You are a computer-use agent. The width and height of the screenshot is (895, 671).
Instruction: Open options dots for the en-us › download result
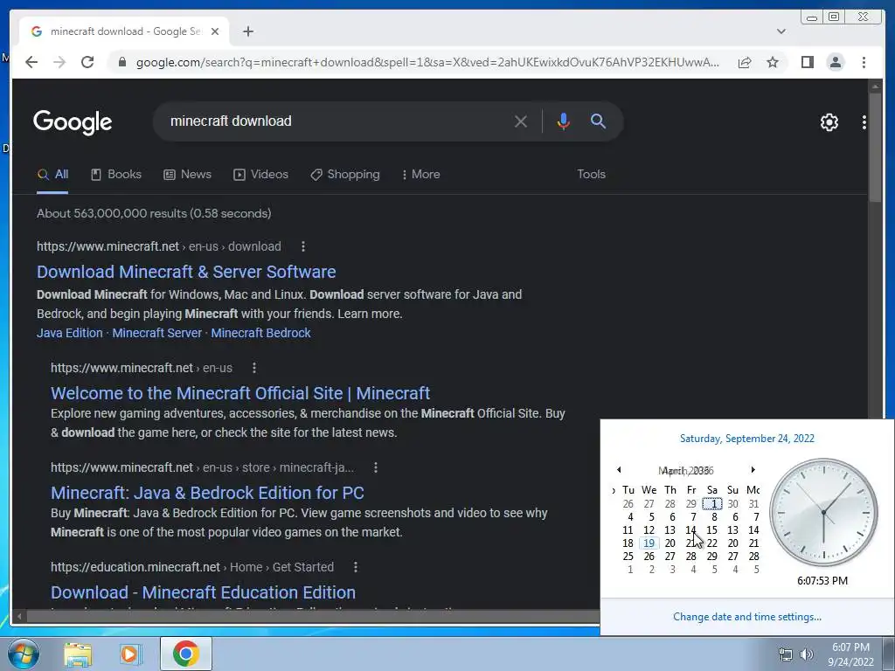pyautogui.click(x=303, y=246)
